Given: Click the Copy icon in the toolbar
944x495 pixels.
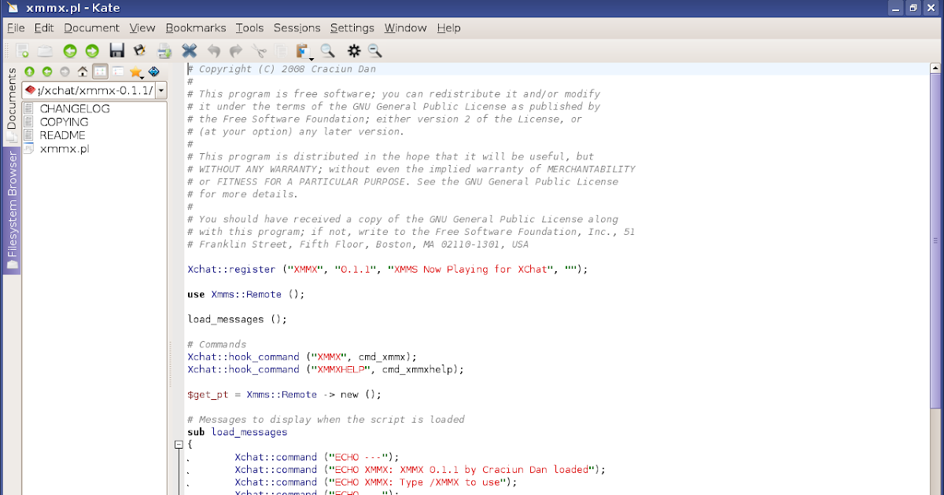Looking at the screenshot, I should (281, 51).
